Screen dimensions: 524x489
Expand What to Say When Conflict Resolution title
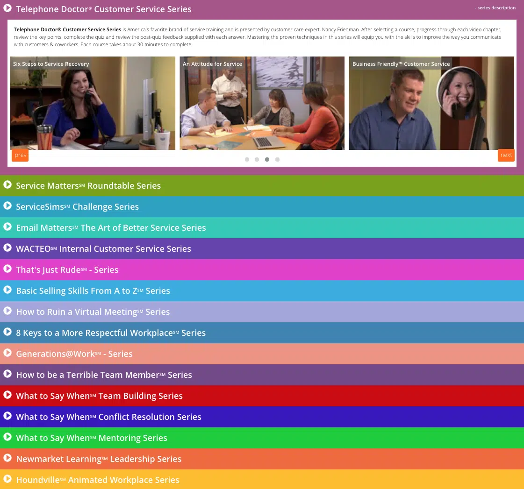(x=108, y=417)
